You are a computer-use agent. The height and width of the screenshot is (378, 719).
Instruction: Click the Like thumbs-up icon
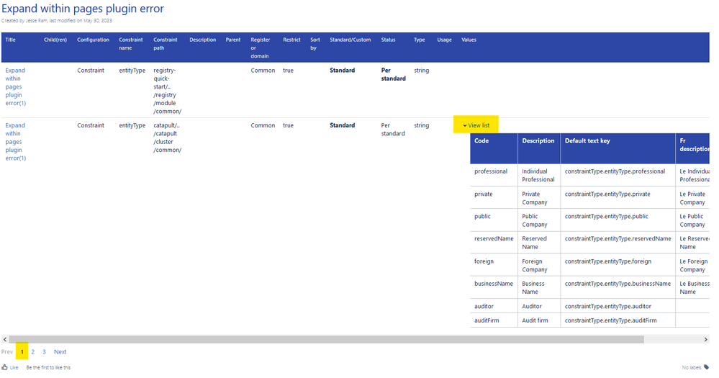tap(4, 367)
